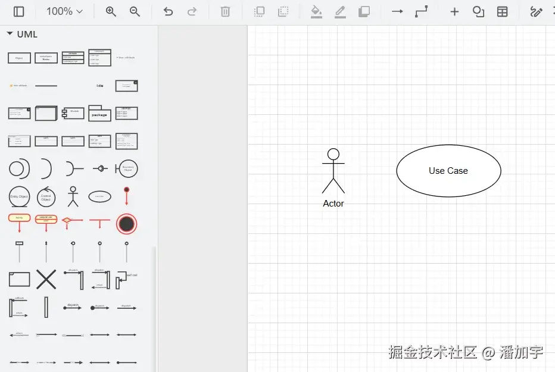Choose the 3D block box shape
The image size is (555, 372).
tap(46, 113)
